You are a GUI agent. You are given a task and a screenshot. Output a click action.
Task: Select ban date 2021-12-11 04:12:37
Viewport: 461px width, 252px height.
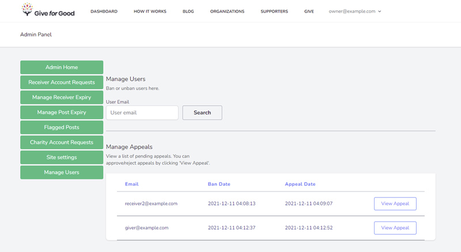232,228
